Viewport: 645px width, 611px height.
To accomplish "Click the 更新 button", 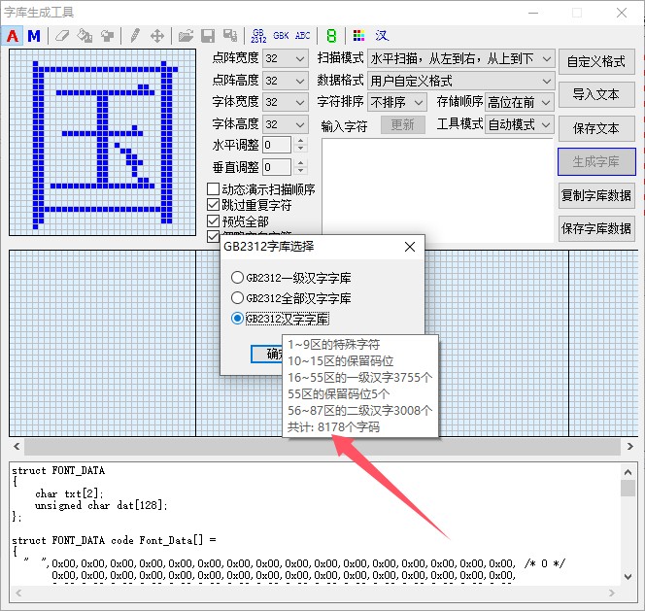I will pos(403,124).
